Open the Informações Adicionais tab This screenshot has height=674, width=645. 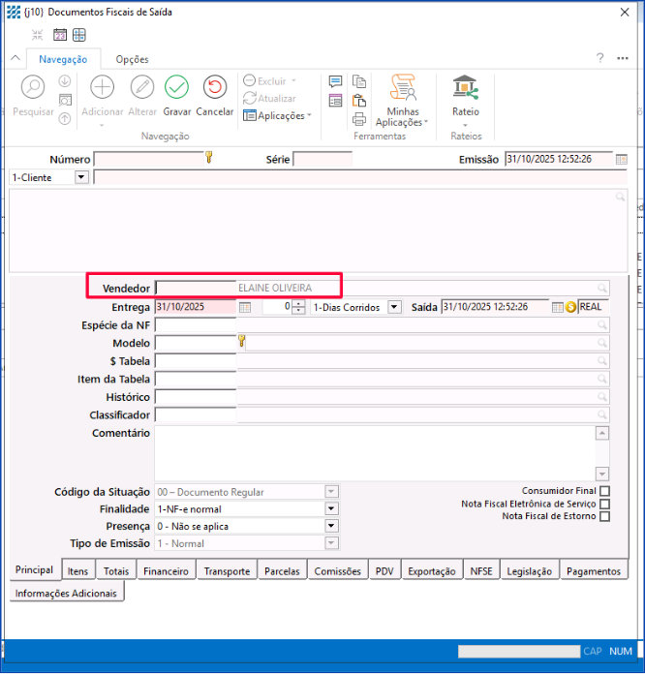coord(66,593)
